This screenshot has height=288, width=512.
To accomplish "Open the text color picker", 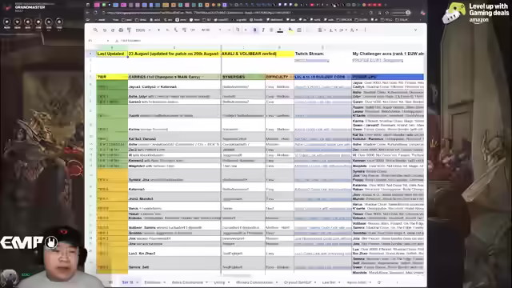I will pos(280,30).
